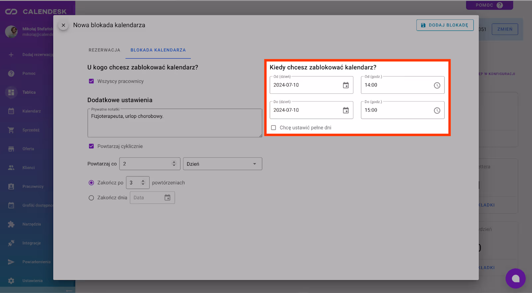Viewport: 532px width, 293px height.
Task: Select the Blokada kalendarza tab
Action: pyautogui.click(x=158, y=50)
